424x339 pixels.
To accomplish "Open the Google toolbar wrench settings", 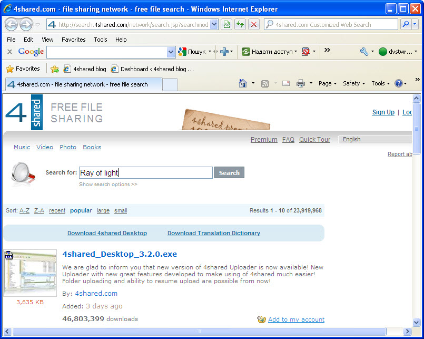I will click(x=364, y=52).
